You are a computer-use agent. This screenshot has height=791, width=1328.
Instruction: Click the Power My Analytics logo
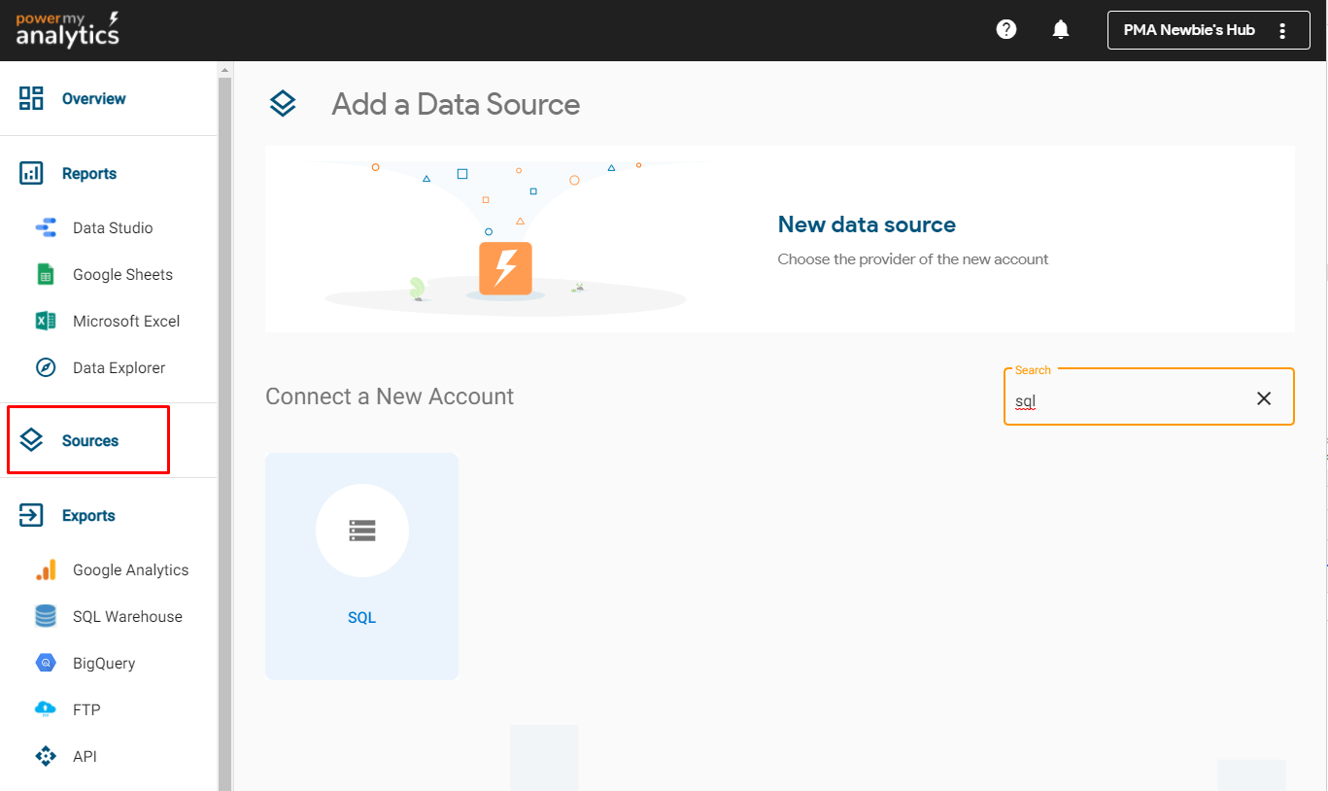coord(67,30)
